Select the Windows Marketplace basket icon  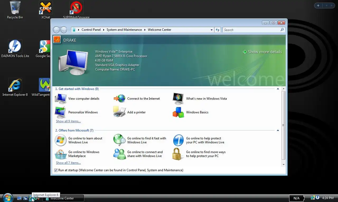point(60,154)
